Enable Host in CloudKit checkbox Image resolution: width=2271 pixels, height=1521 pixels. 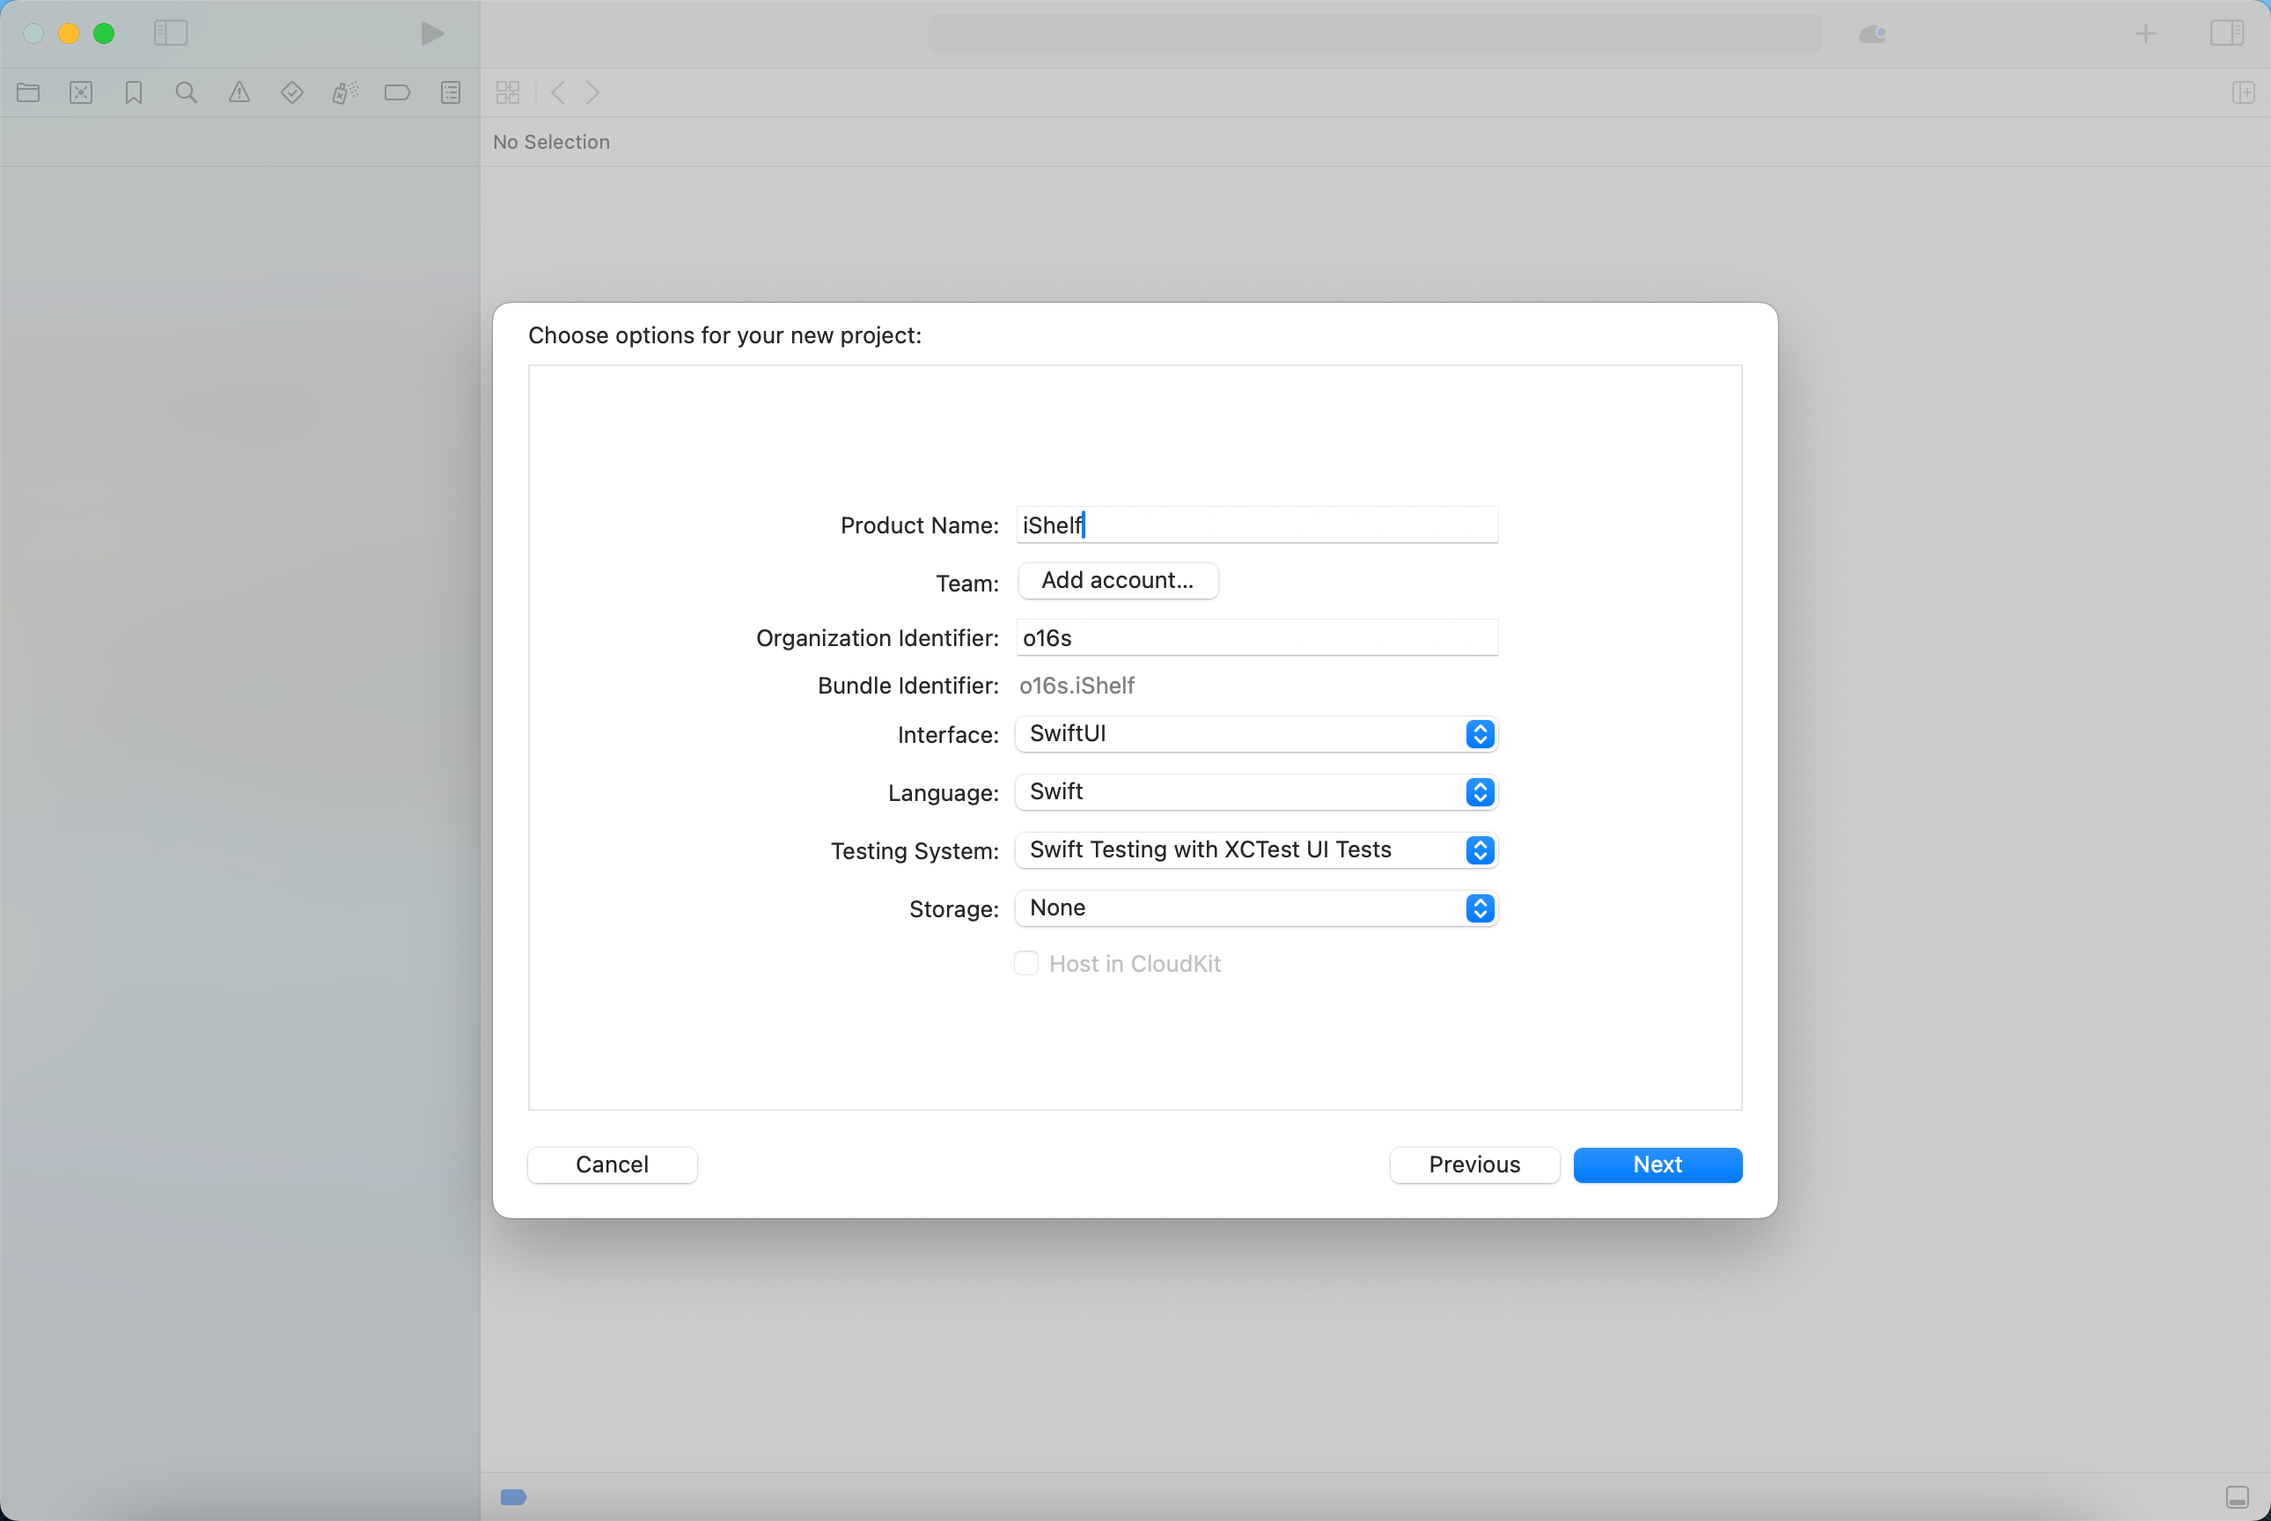1025,963
